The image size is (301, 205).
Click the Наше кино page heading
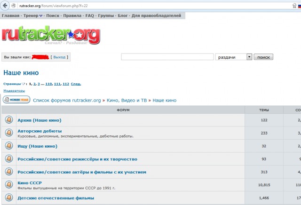coord(21,73)
